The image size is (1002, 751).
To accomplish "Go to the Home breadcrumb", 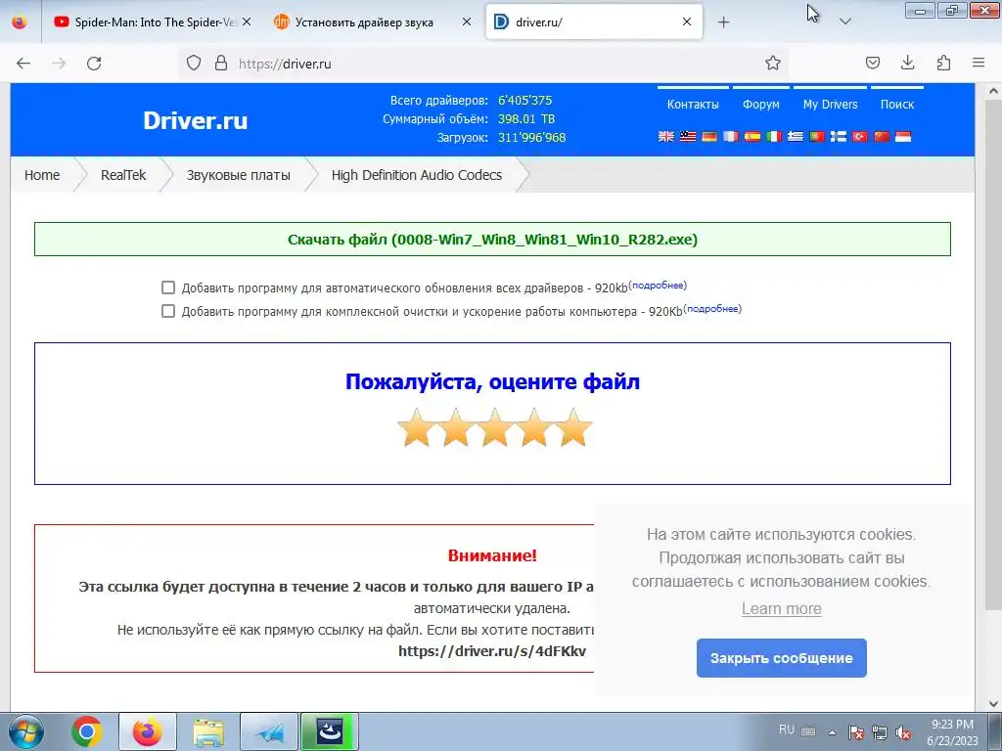I will [42, 175].
